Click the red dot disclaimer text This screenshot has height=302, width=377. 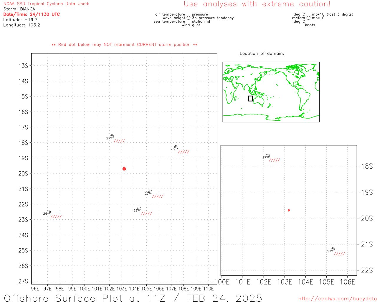coord(124,45)
